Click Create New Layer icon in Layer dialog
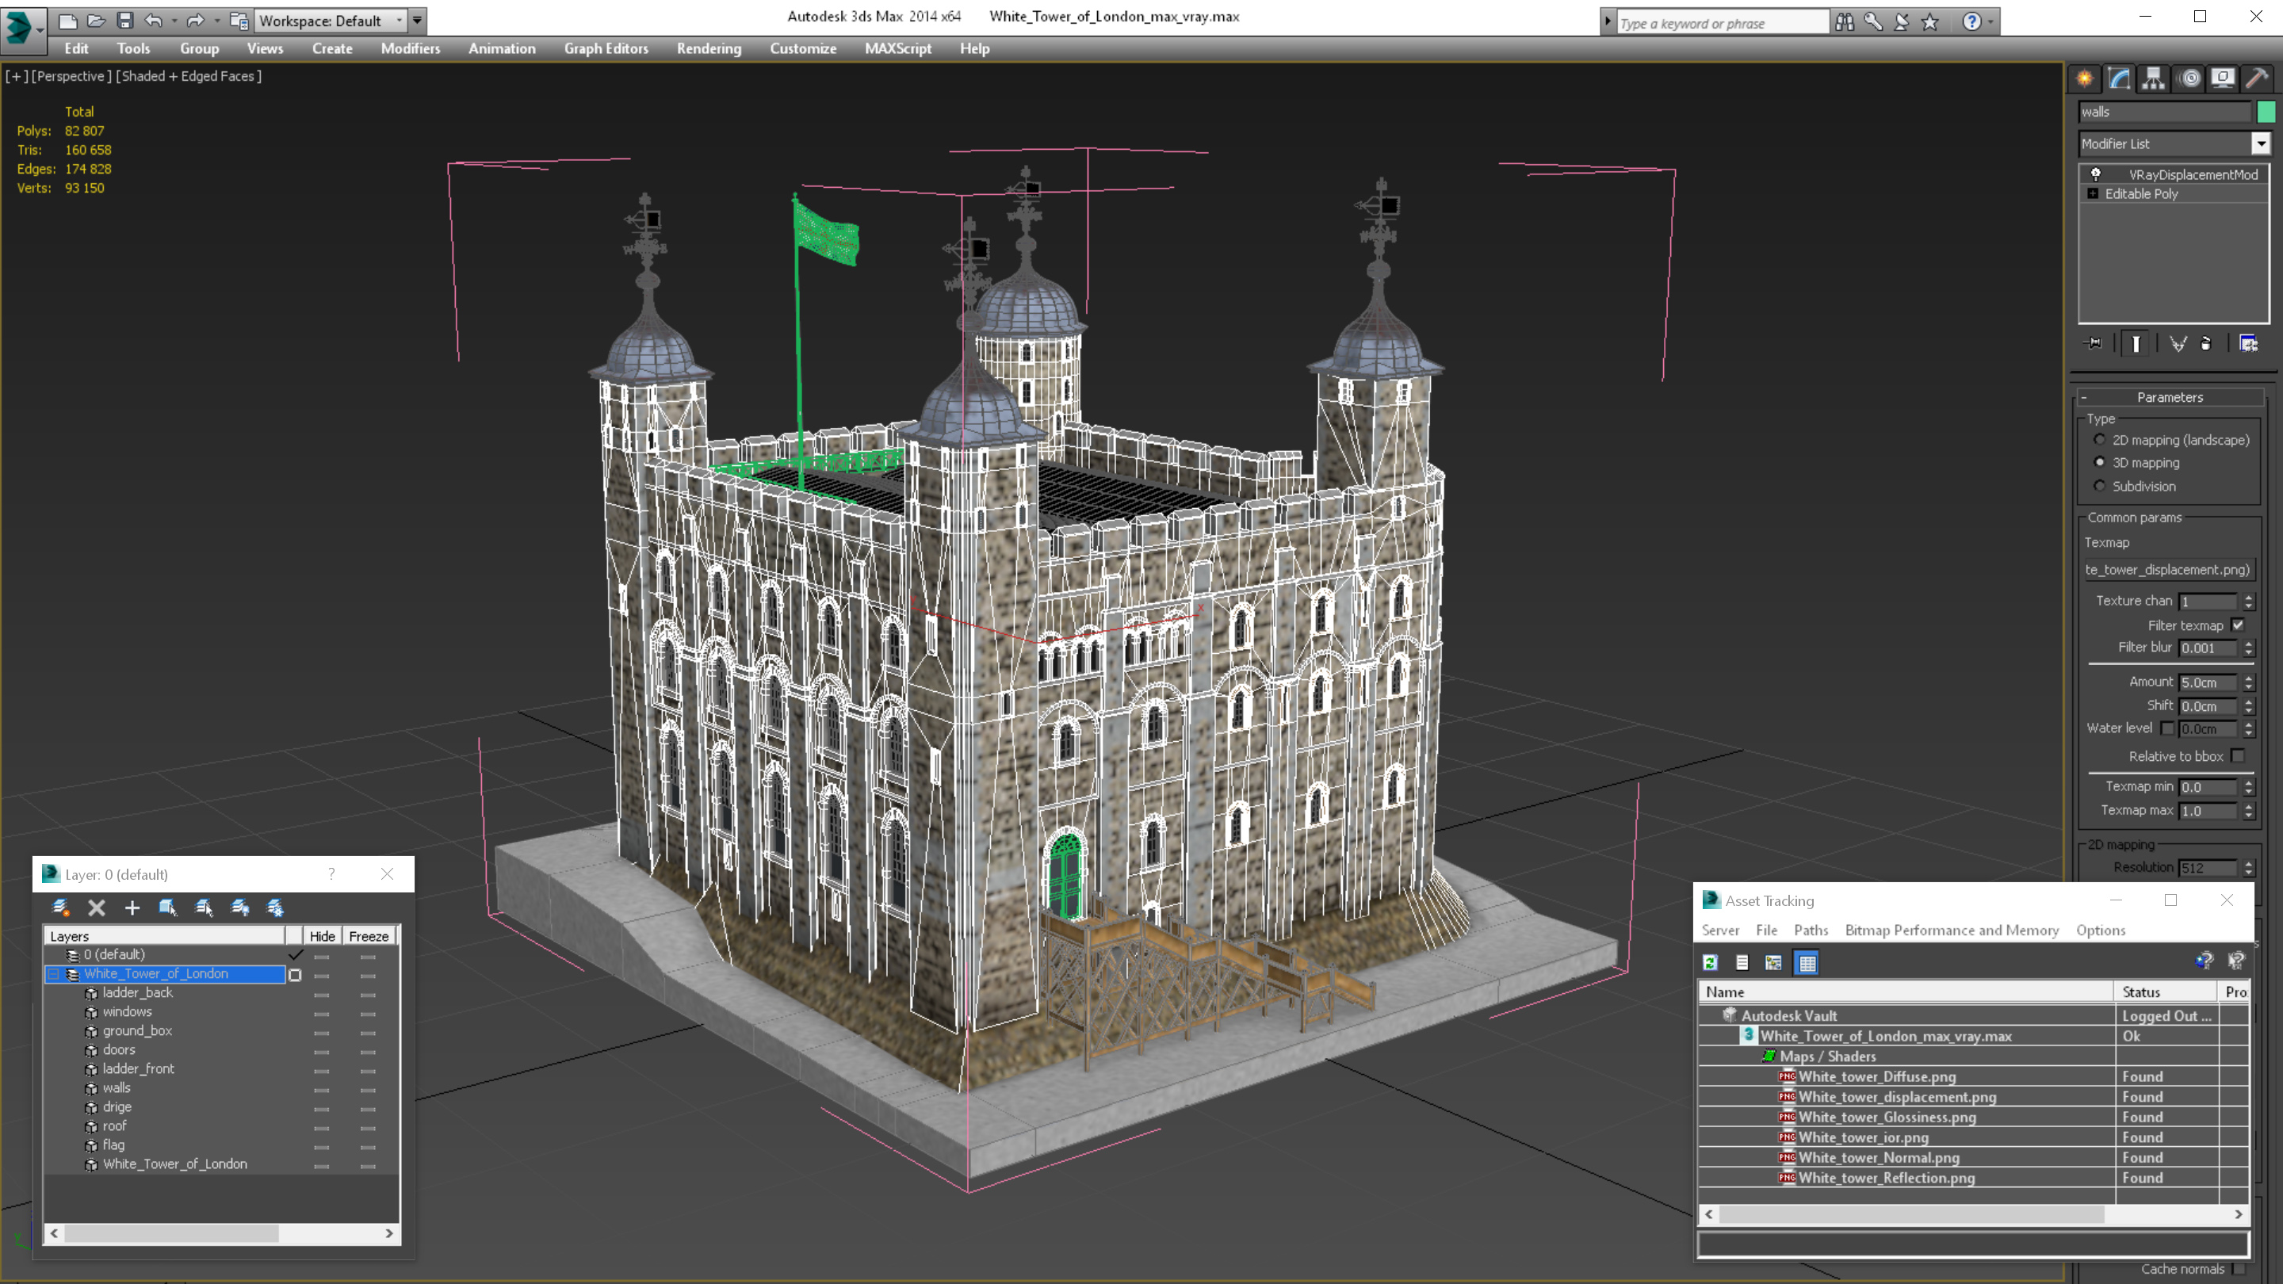Image resolution: width=2283 pixels, height=1284 pixels. coord(60,908)
